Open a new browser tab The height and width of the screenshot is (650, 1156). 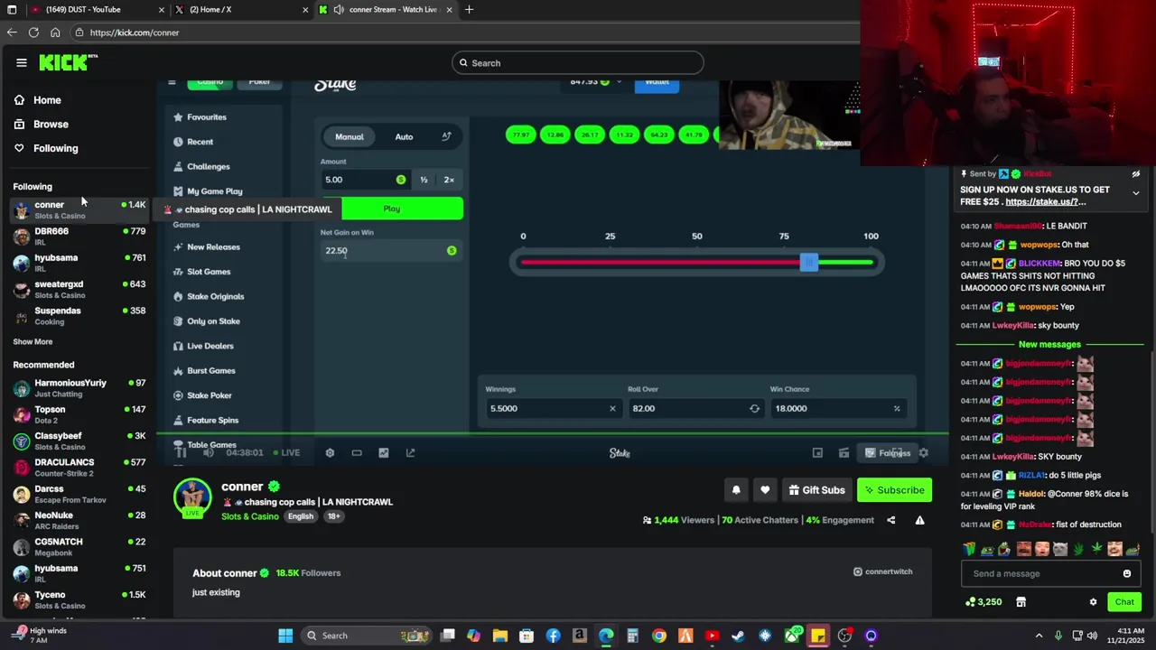[x=469, y=10]
